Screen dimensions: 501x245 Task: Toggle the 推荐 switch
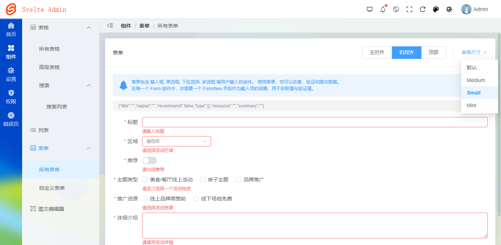150,160
